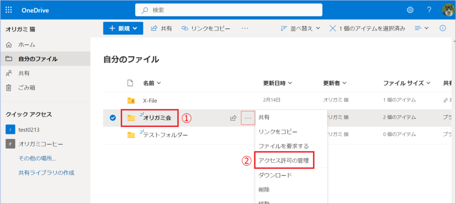This screenshot has width=456, height=204.
Task: Click the リンクをコピー toolbar button
Action: (x=206, y=28)
